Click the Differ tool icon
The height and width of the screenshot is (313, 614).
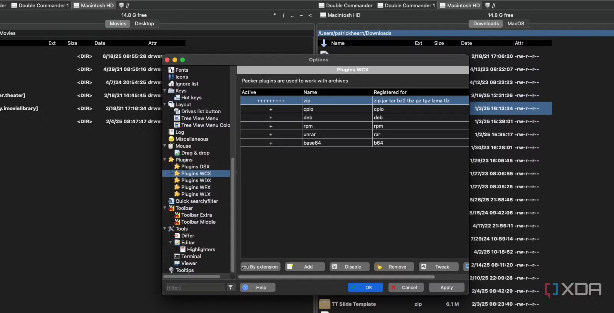click(177, 236)
